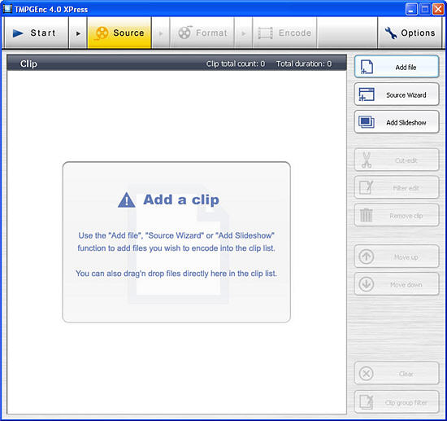The width and height of the screenshot is (447, 421).
Task: Click the arrow between Source and Format
Action: pyautogui.click(x=161, y=33)
